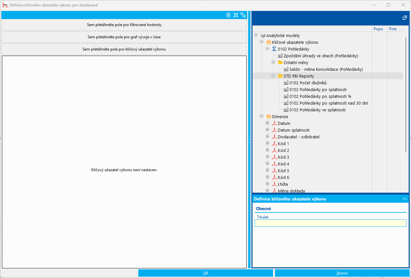
Task: Click the cube icon beside Analytické modely
Action: pyautogui.click(x=263, y=36)
